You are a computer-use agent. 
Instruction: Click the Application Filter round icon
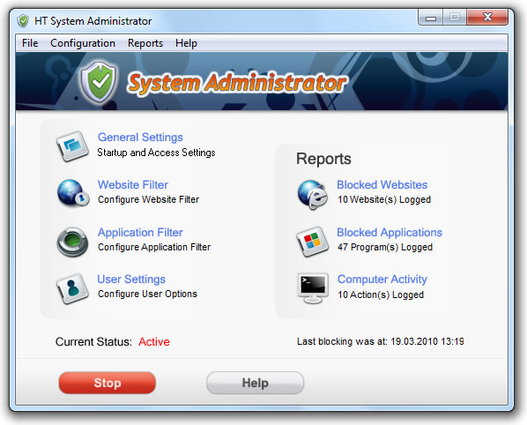coord(72,242)
